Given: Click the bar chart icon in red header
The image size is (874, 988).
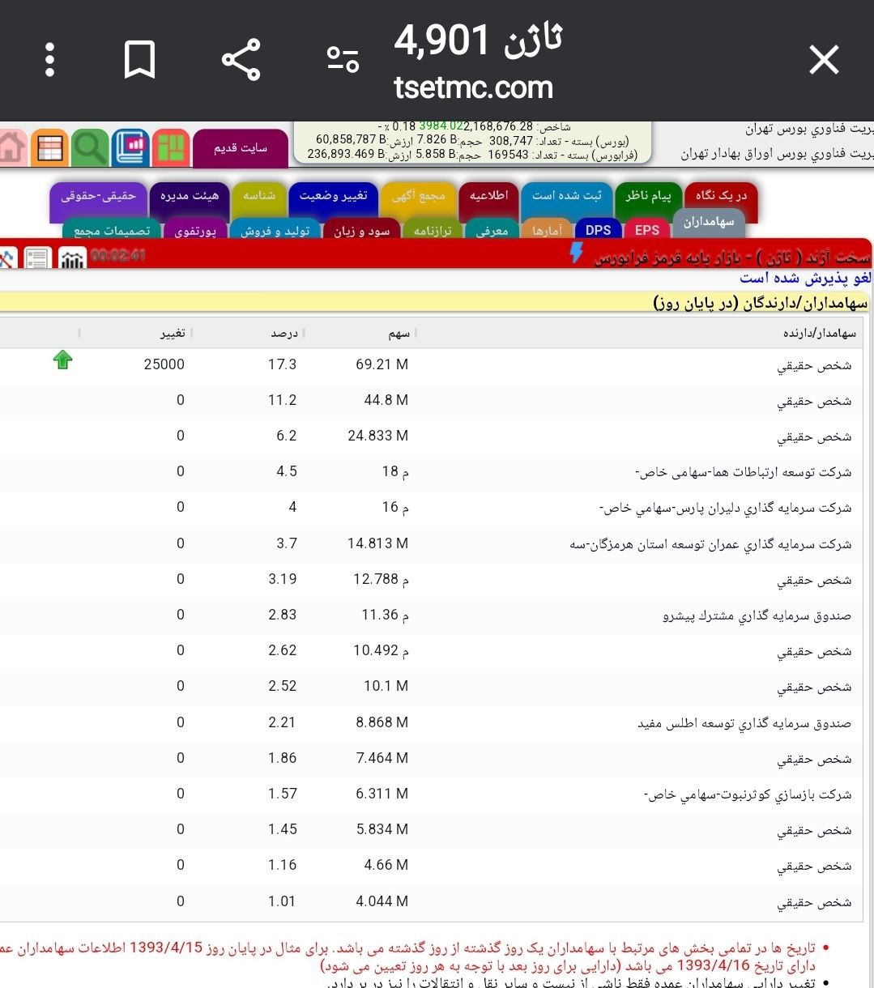Looking at the screenshot, I should (73, 258).
